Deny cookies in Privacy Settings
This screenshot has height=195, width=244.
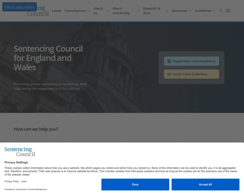tap(135, 184)
